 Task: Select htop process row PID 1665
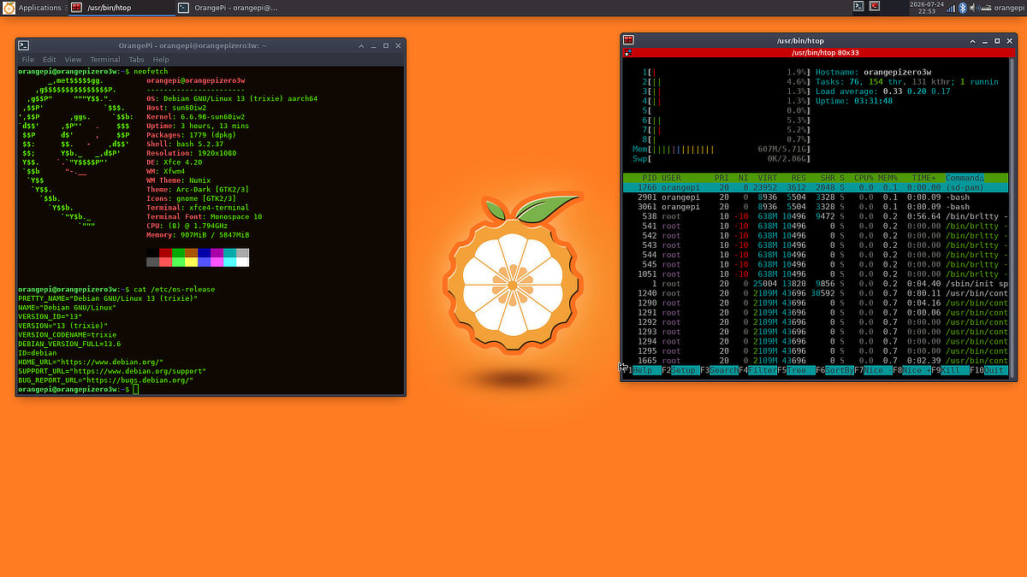(x=816, y=361)
